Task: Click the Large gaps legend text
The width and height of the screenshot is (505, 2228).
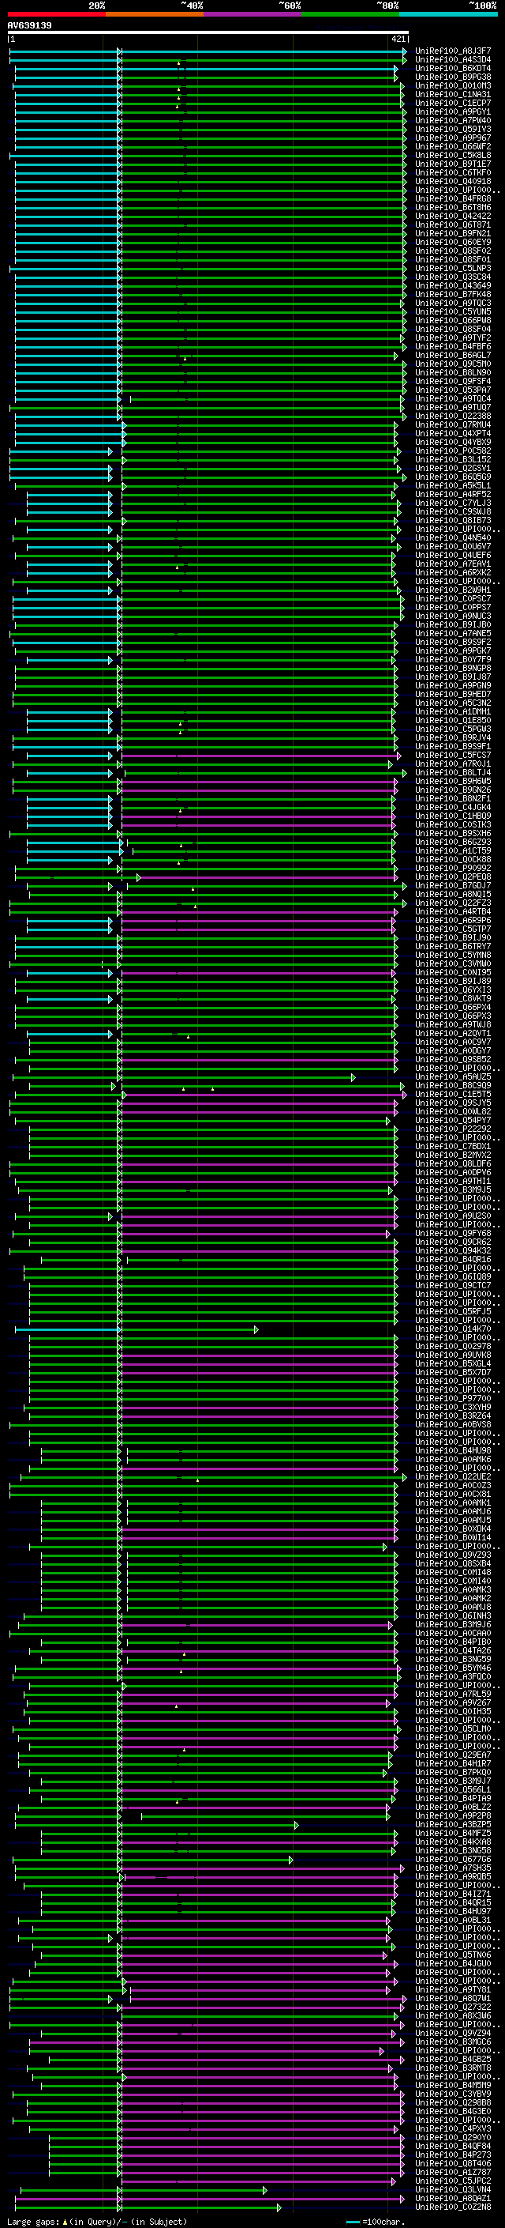Action: pos(34,2222)
